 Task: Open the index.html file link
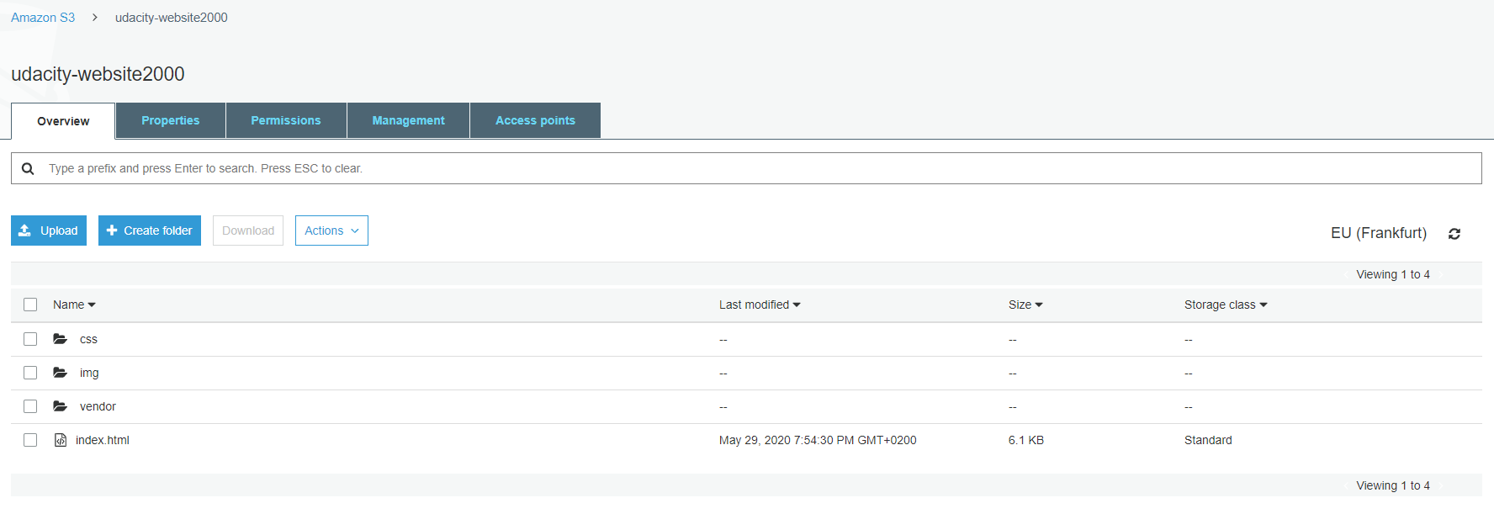(103, 440)
